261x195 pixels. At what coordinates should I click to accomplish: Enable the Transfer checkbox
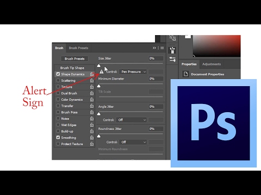coord(58,106)
